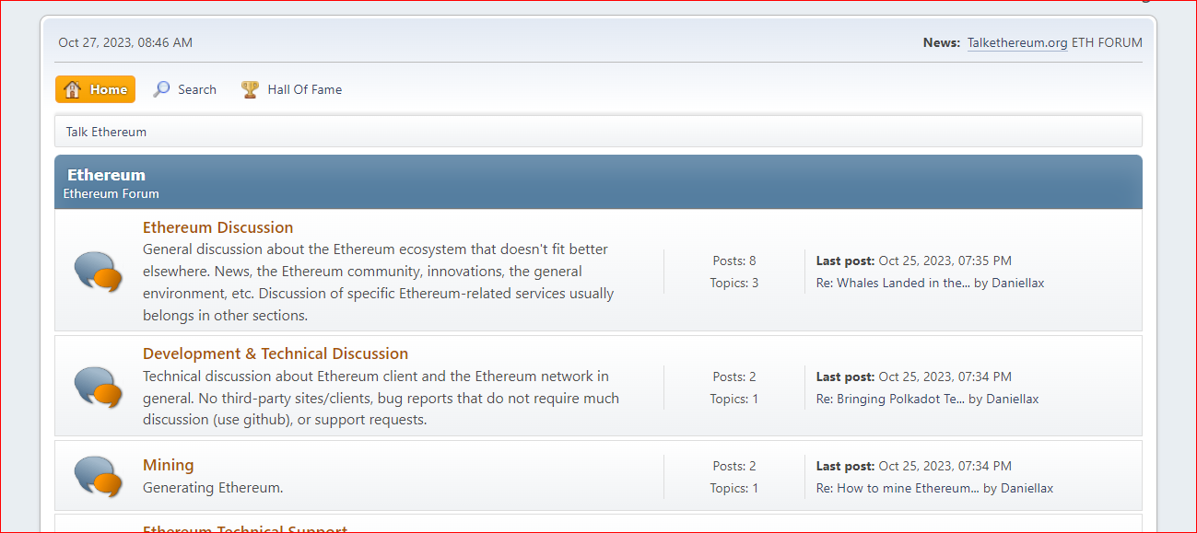
Task: Click the Development & Technical Discussion description paragraph
Action: point(381,398)
